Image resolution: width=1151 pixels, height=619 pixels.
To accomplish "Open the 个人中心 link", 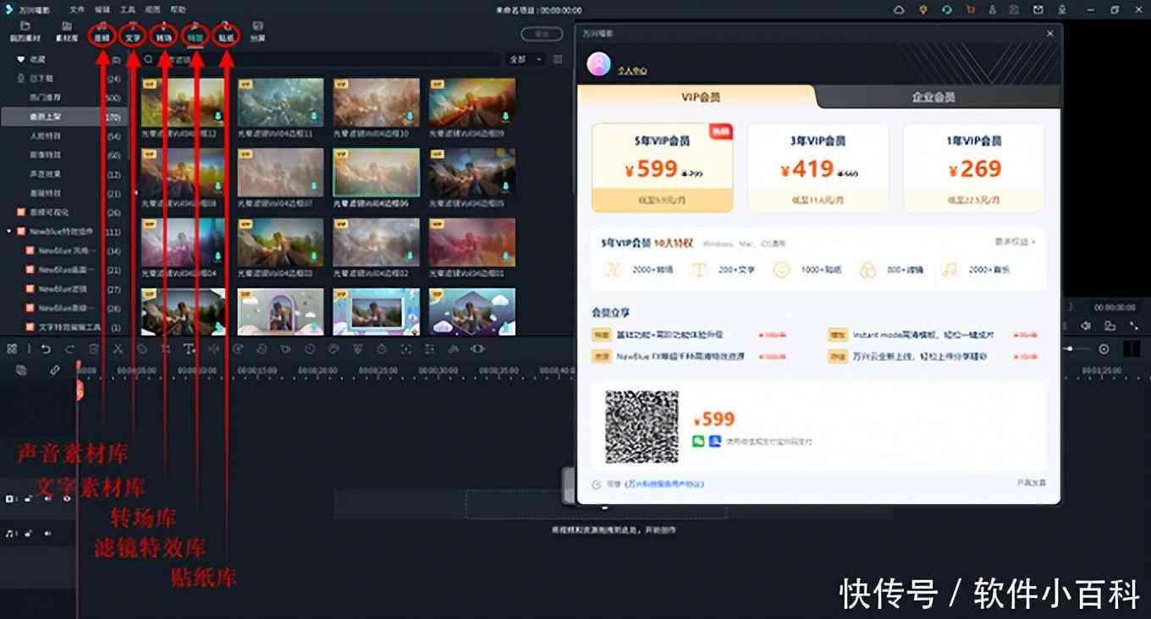I will [631, 71].
